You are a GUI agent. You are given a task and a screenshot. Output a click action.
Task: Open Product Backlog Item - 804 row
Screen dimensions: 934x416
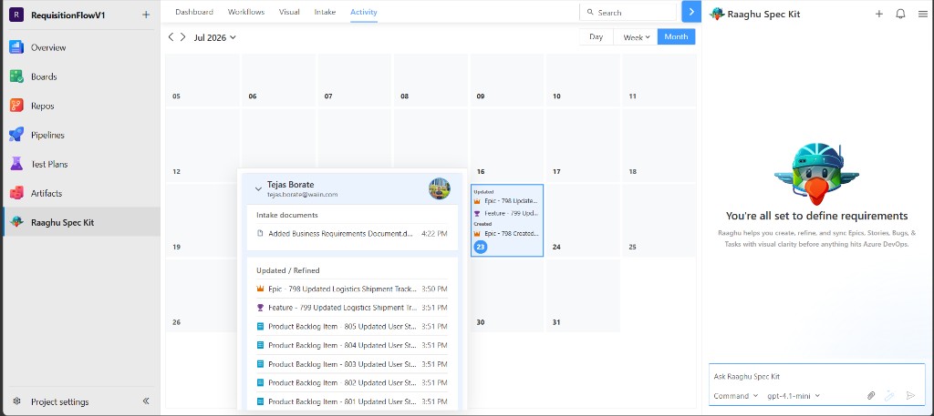point(352,345)
